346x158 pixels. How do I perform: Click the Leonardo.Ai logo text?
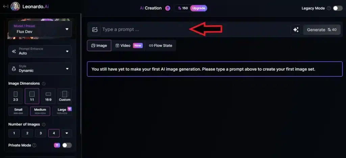click(35, 7)
